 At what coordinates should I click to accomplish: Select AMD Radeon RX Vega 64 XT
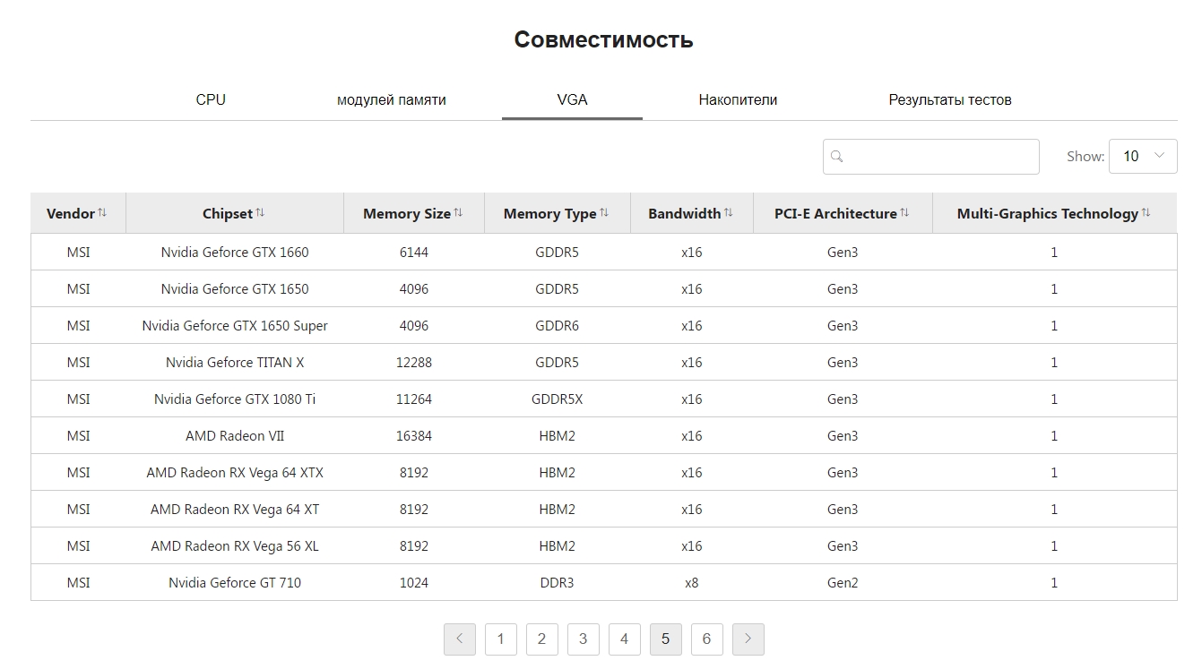point(235,510)
